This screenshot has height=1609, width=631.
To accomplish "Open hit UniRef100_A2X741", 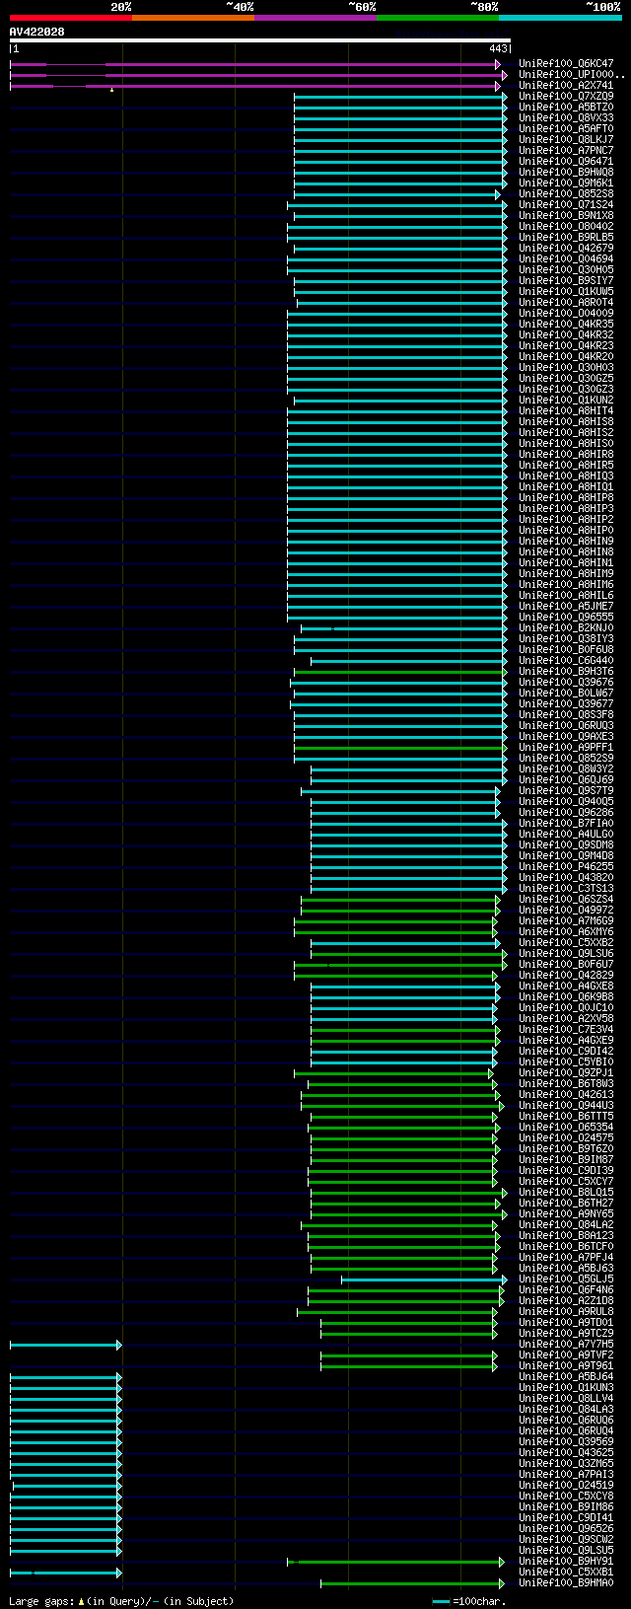I will [566, 86].
